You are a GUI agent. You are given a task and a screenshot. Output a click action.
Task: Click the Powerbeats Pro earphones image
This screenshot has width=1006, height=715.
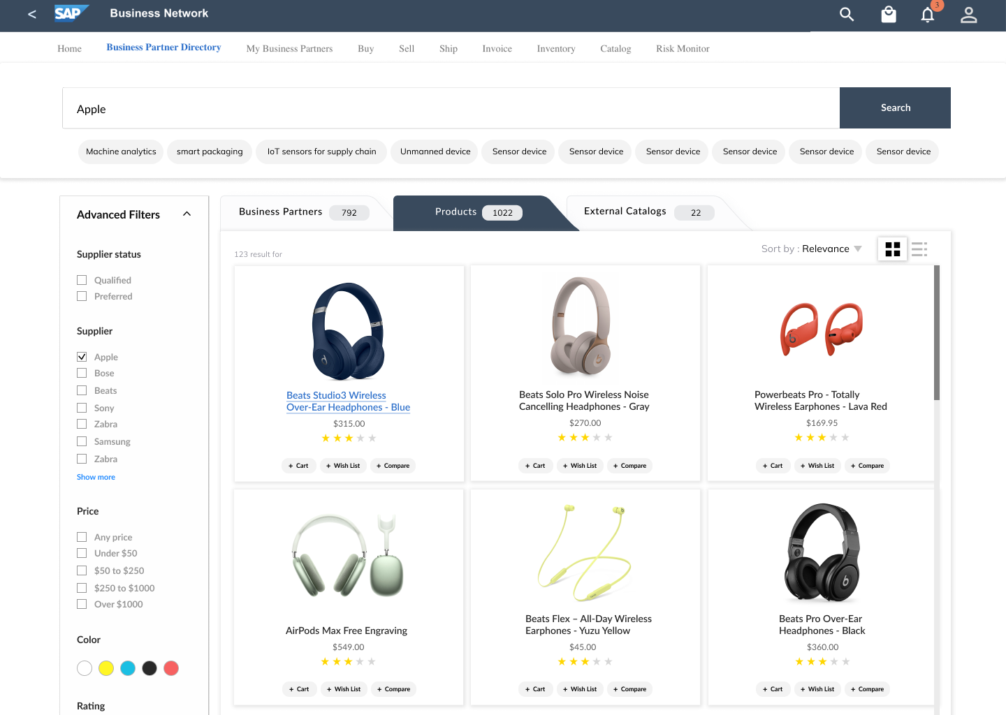[822, 329]
